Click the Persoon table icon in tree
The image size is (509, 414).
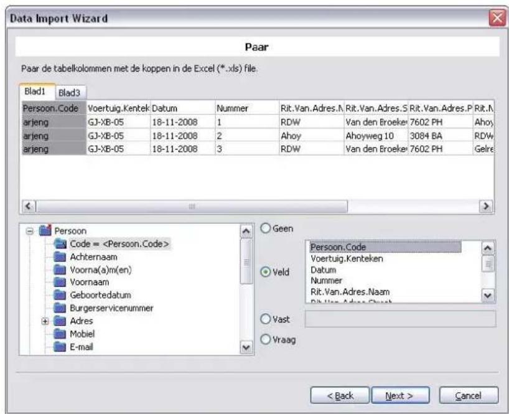[x=45, y=230]
